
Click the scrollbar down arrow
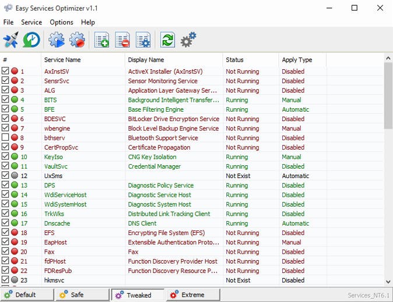[x=388, y=282]
